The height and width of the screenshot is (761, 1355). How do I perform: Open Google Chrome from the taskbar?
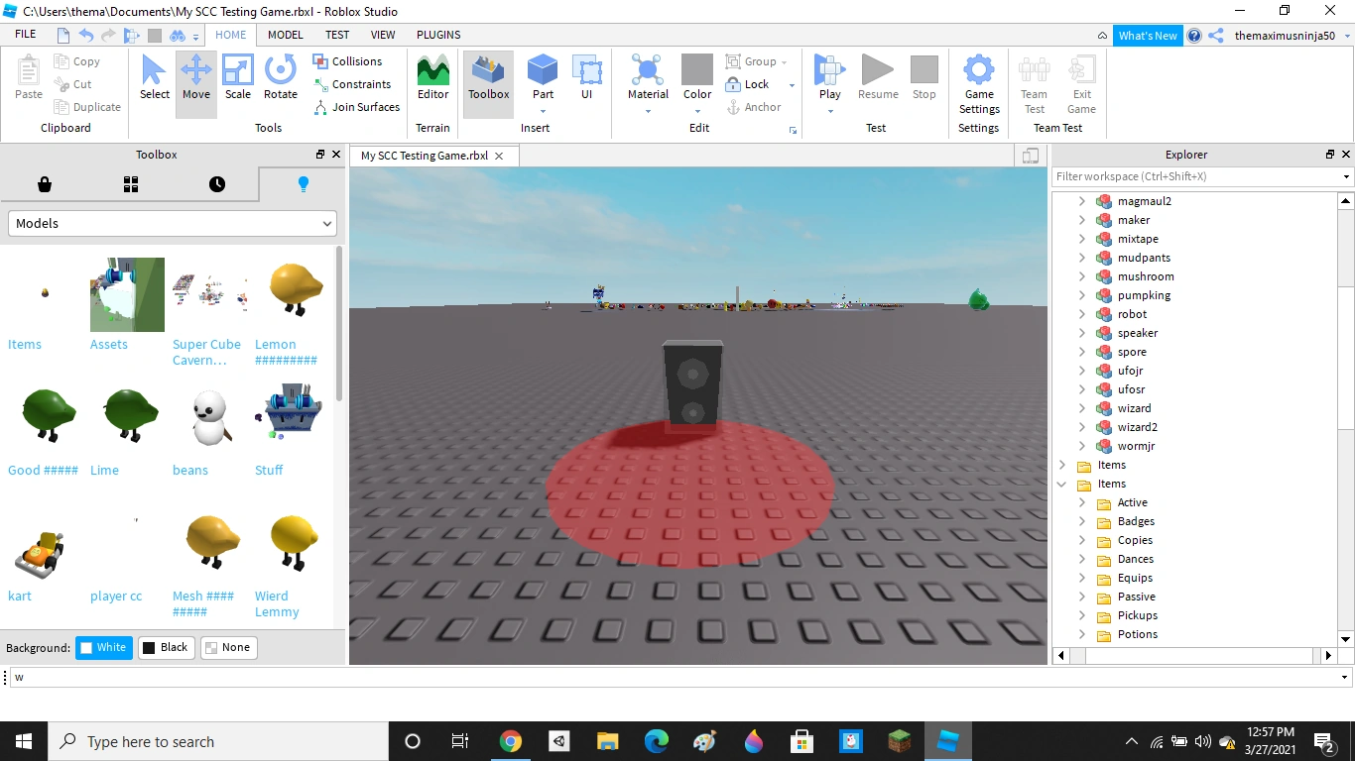pyautogui.click(x=510, y=741)
